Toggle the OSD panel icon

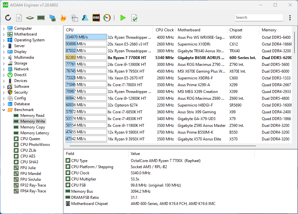[96, 18]
